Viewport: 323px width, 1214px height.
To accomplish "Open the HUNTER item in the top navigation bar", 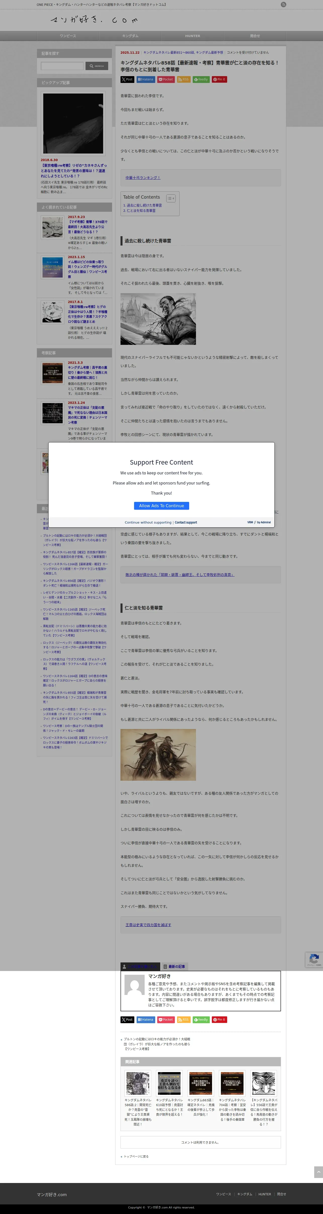I will point(192,36).
